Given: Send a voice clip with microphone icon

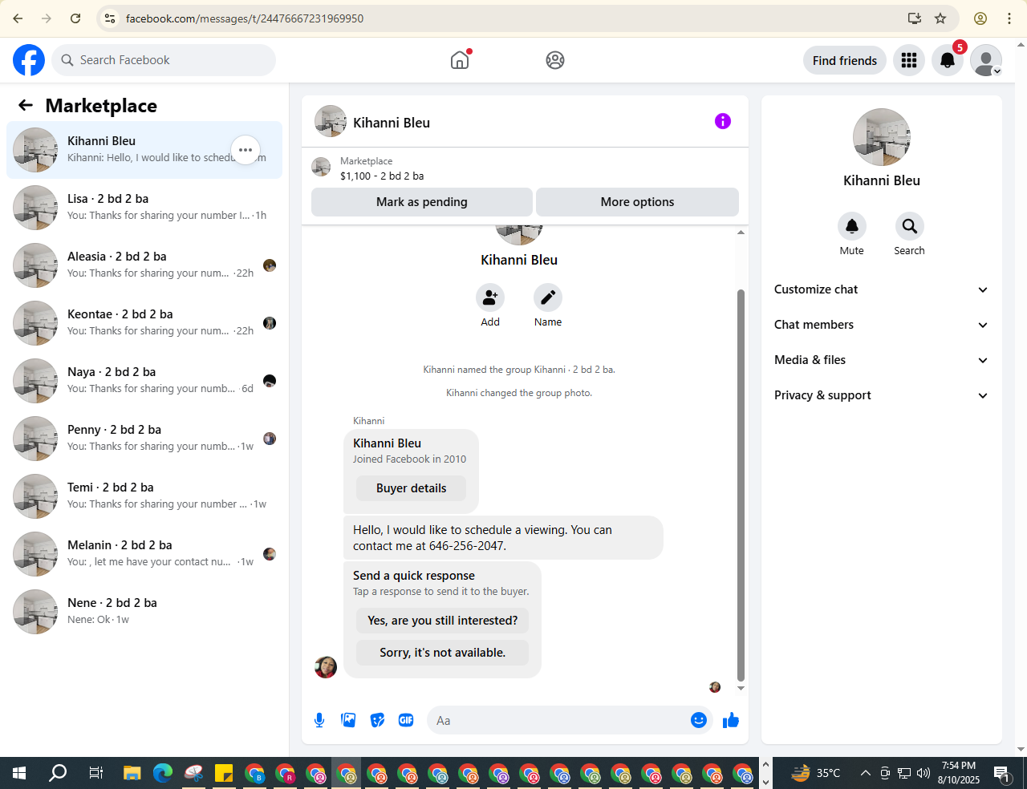Looking at the screenshot, I should (319, 720).
